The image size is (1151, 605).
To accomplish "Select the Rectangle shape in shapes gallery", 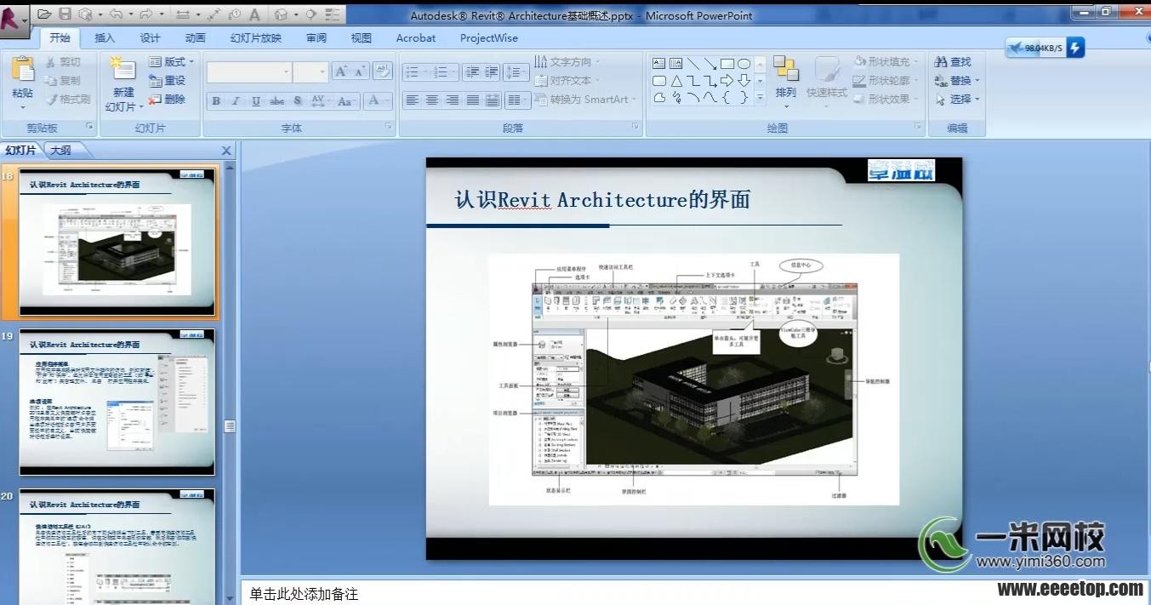I will pos(727,63).
